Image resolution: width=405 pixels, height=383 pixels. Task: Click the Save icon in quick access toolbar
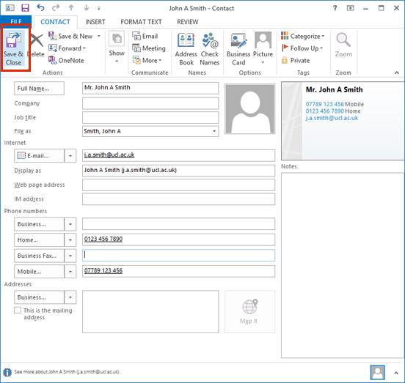click(25, 8)
